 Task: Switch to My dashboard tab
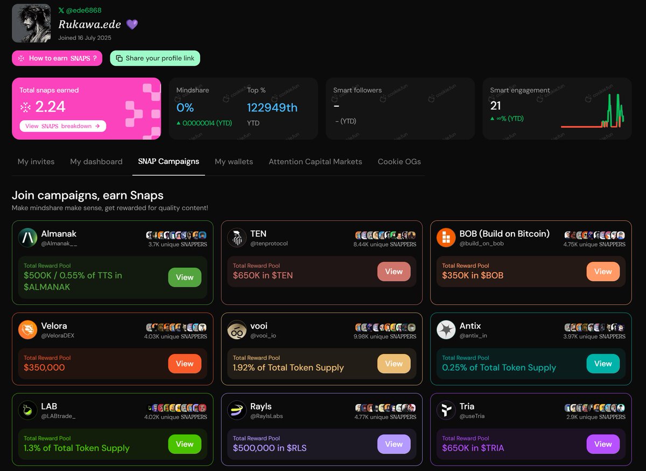point(96,162)
